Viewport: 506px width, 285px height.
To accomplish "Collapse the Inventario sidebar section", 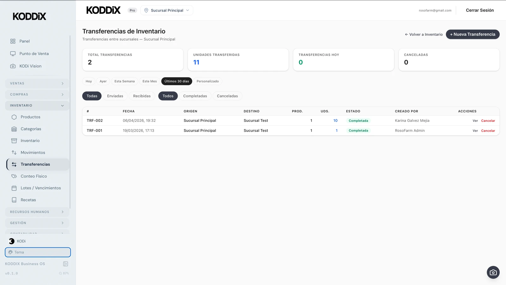I will (x=37, y=105).
